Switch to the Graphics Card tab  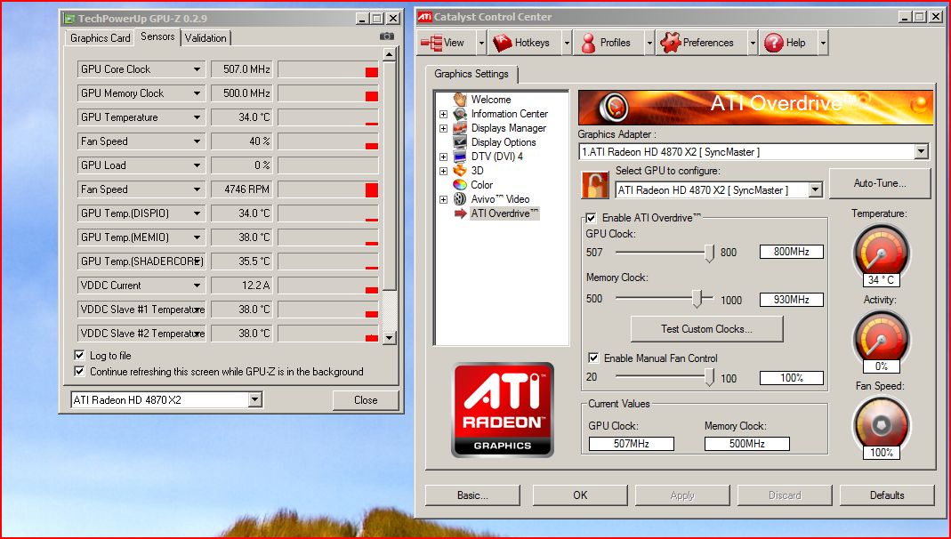tap(100, 37)
